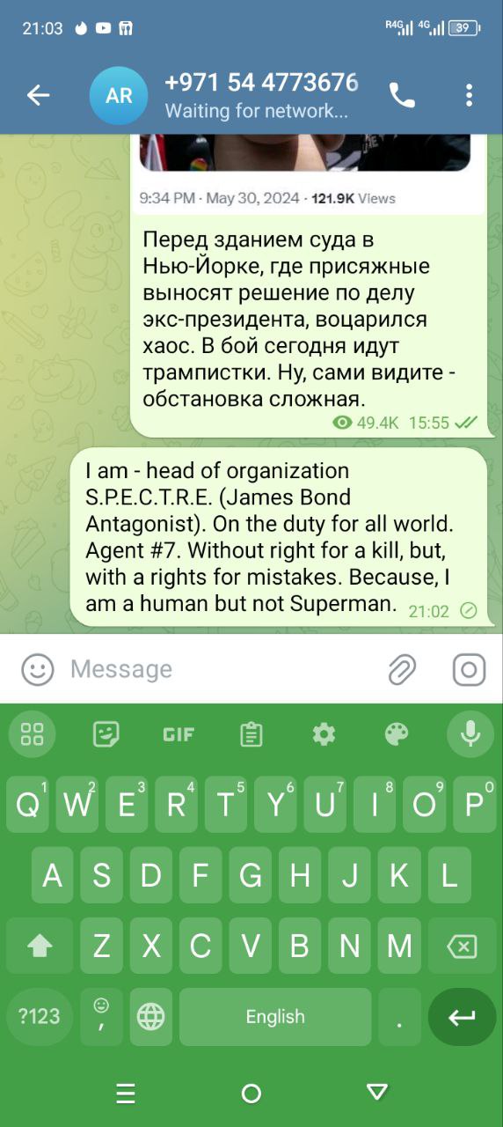This screenshot has width=503, height=1127.
Task: Attach a file with the paperclip icon
Action: pos(402,670)
